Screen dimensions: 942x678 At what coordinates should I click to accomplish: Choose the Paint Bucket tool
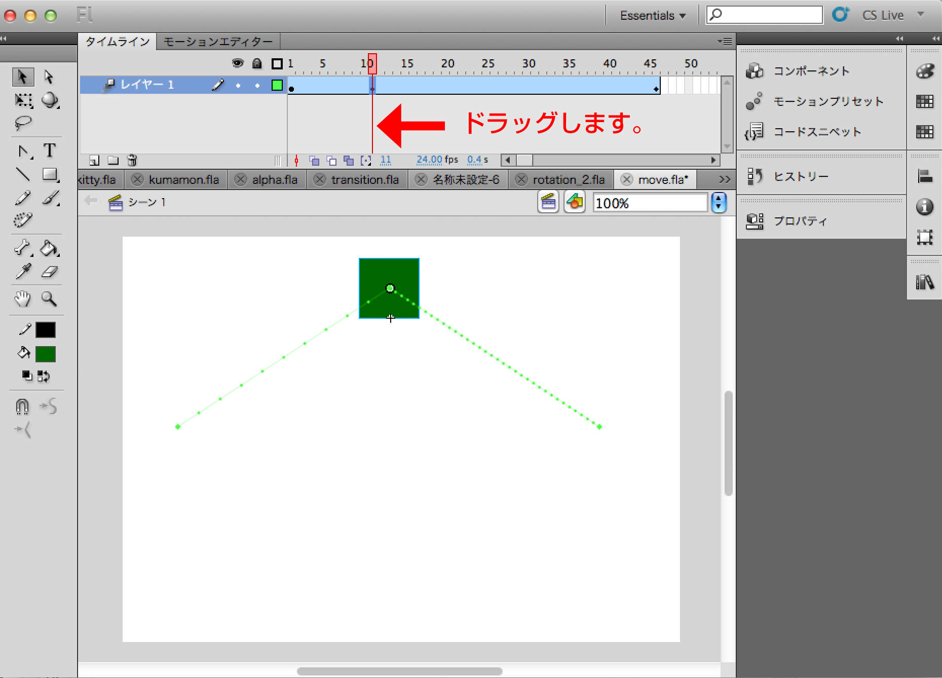(49, 248)
